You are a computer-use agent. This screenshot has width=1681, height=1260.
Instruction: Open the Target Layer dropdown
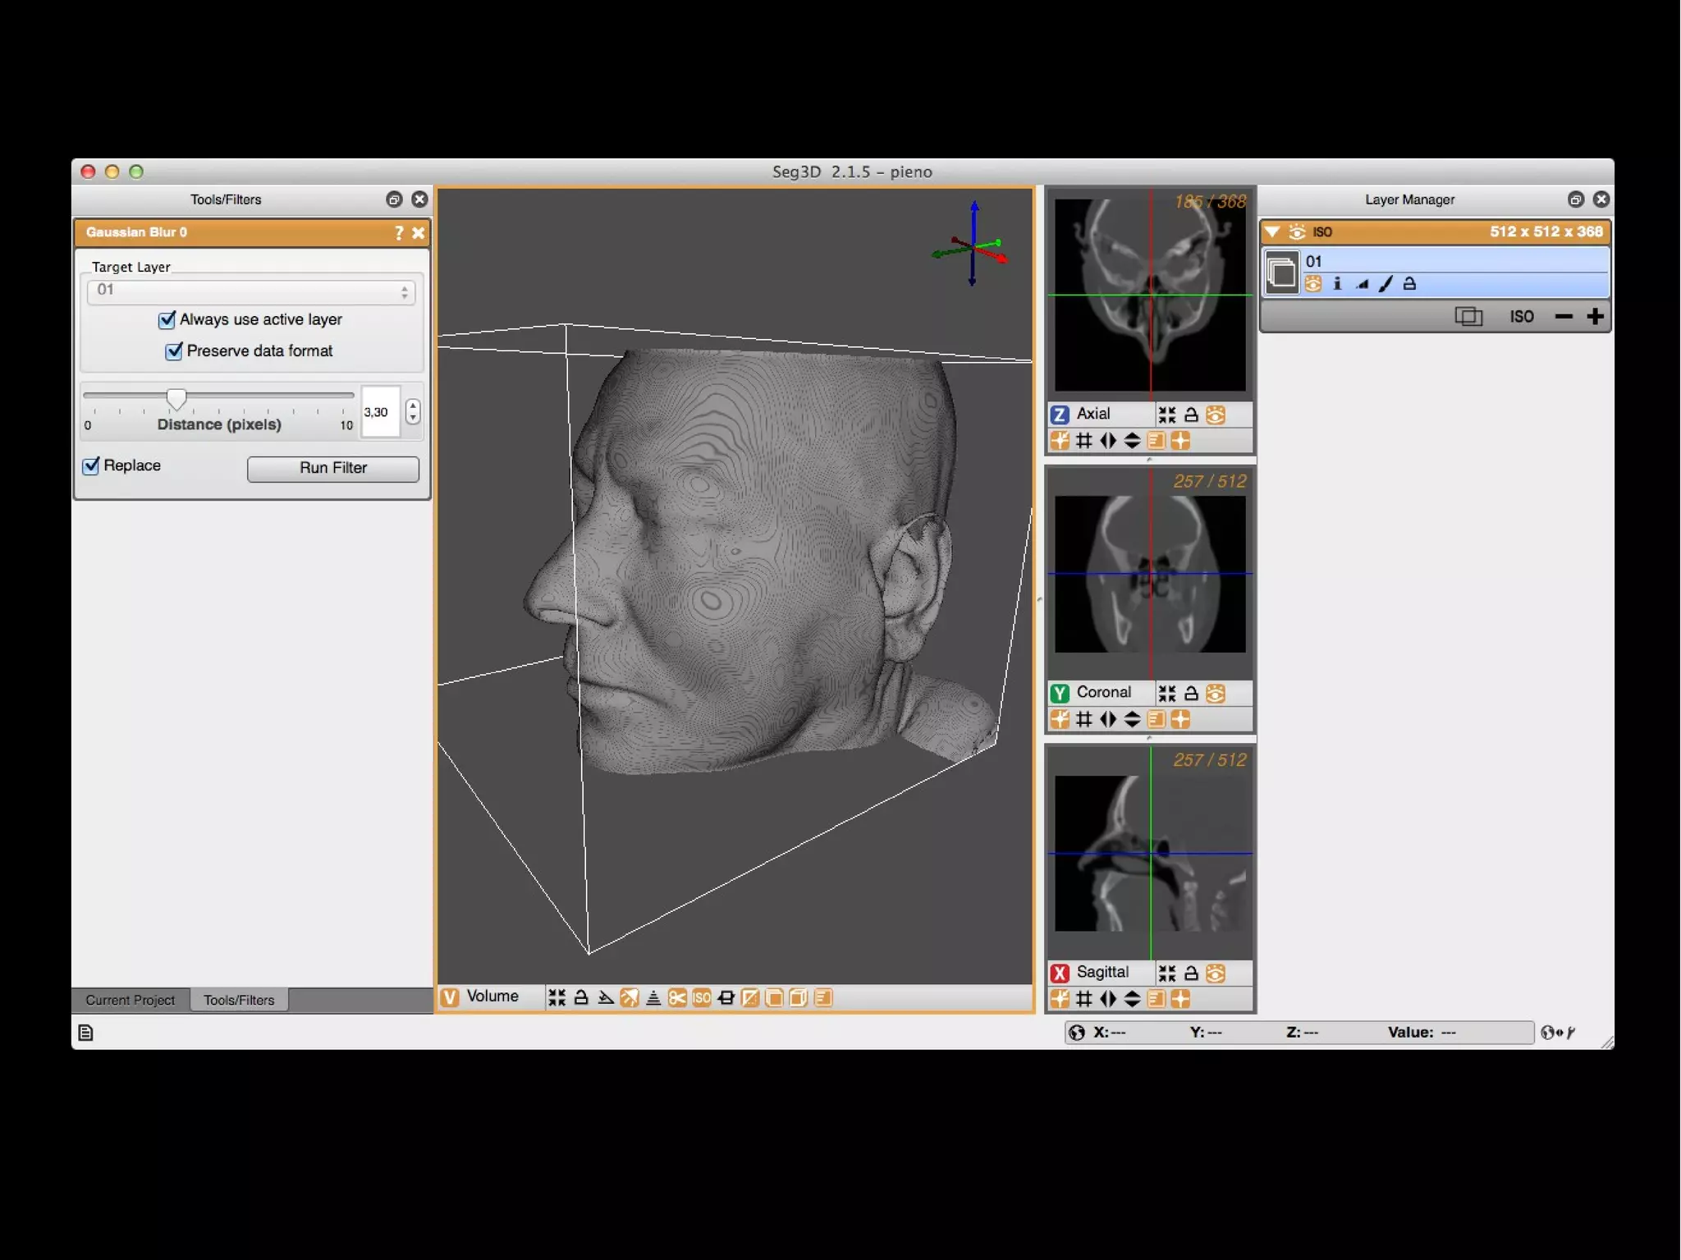tap(250, 291)
